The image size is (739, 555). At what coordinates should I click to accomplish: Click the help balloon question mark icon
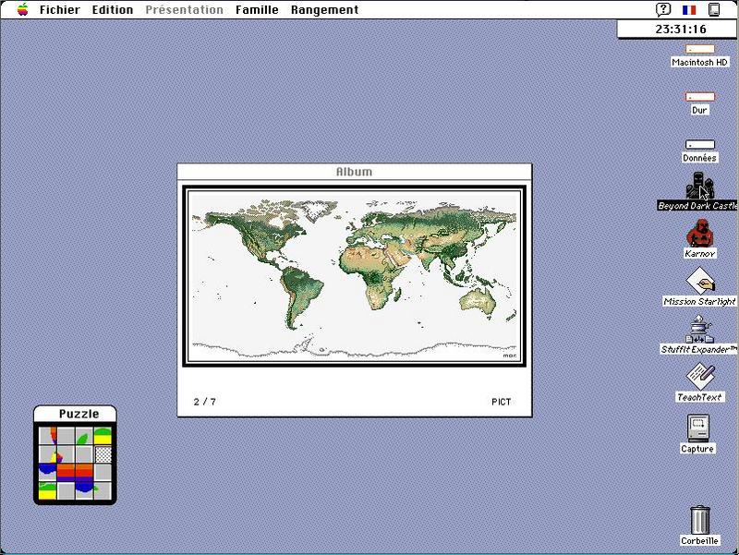pos(663,9)
